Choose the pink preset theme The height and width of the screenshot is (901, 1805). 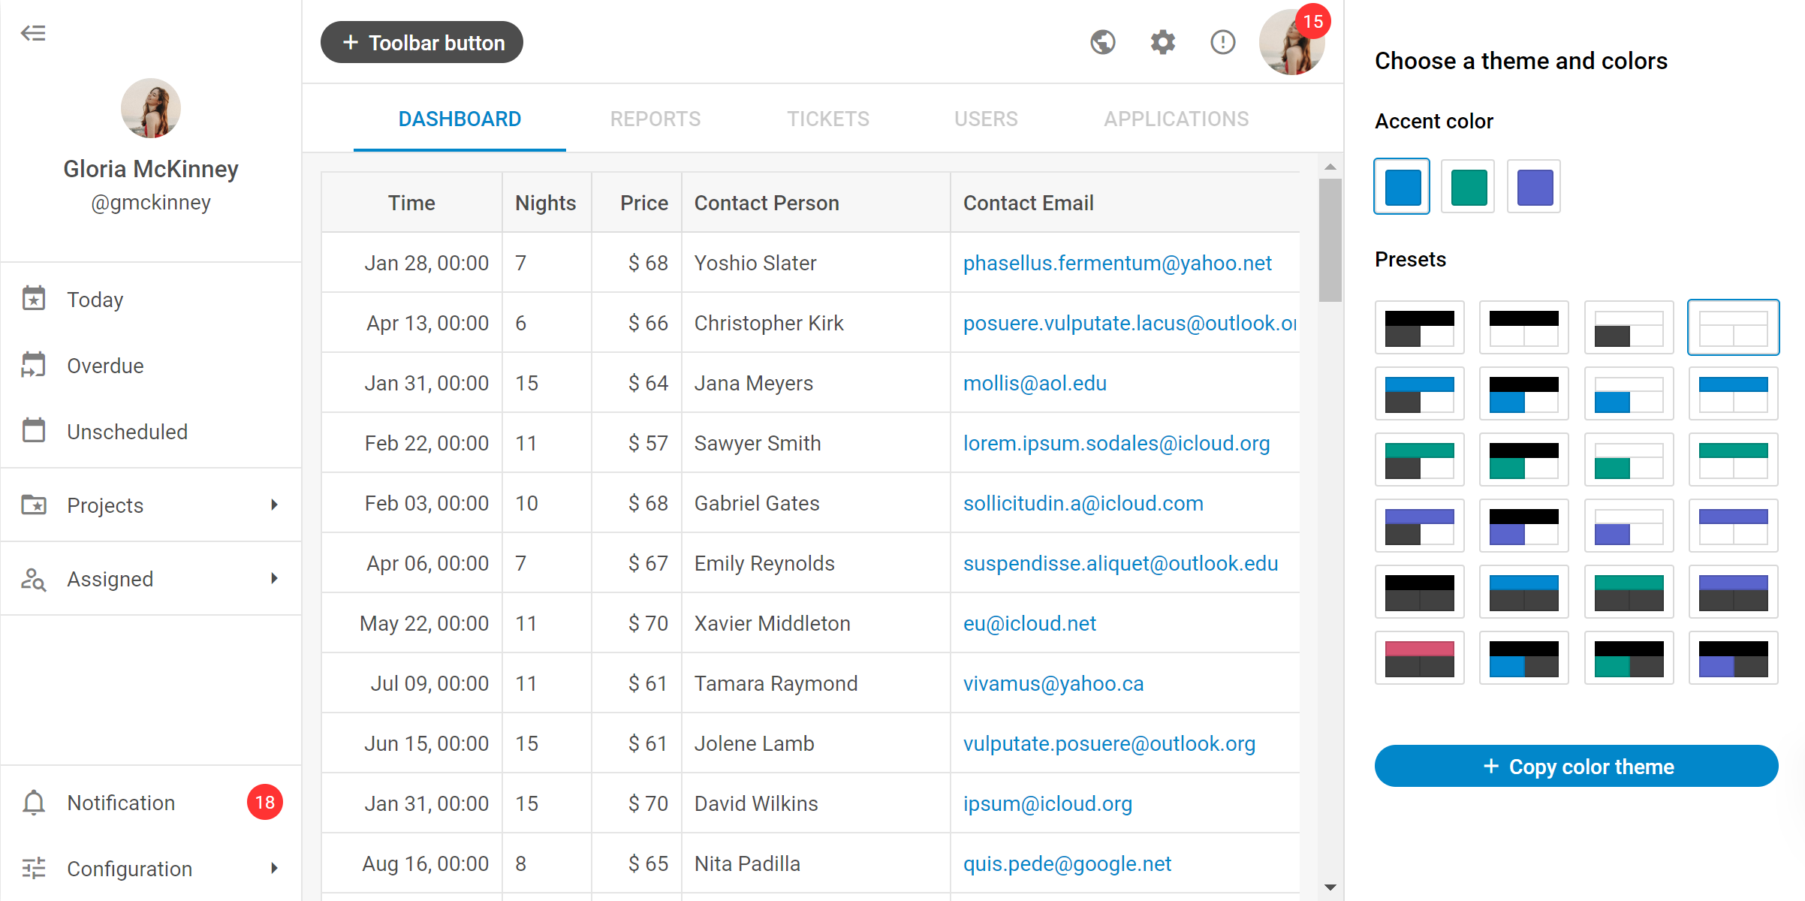[x=1419, y=658]
